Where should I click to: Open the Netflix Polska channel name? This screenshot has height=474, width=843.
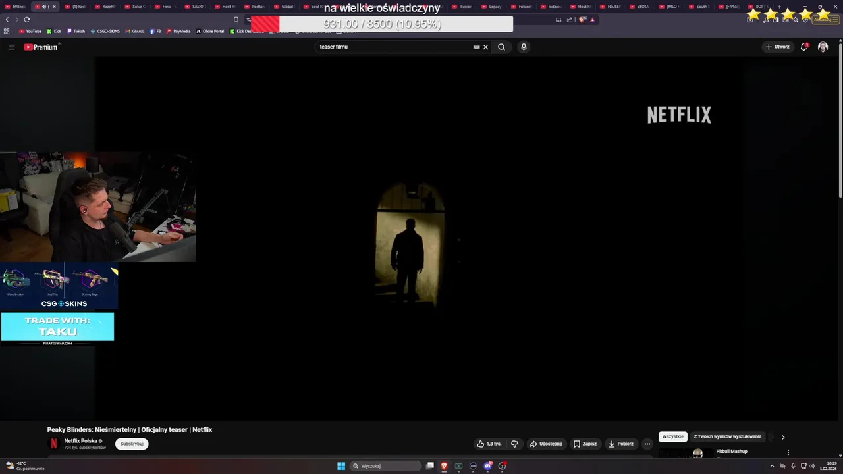pos(80,441)
